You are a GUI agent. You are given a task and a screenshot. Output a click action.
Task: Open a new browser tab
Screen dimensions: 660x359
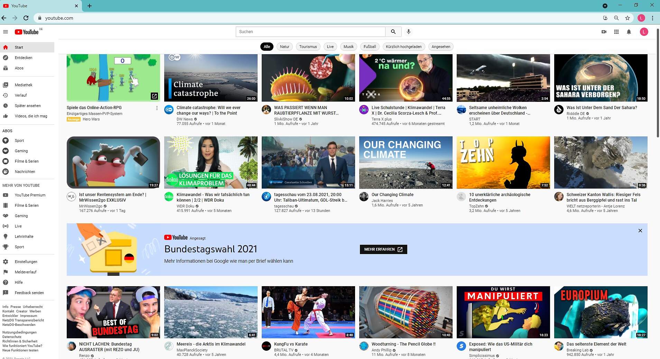point(90,6)
